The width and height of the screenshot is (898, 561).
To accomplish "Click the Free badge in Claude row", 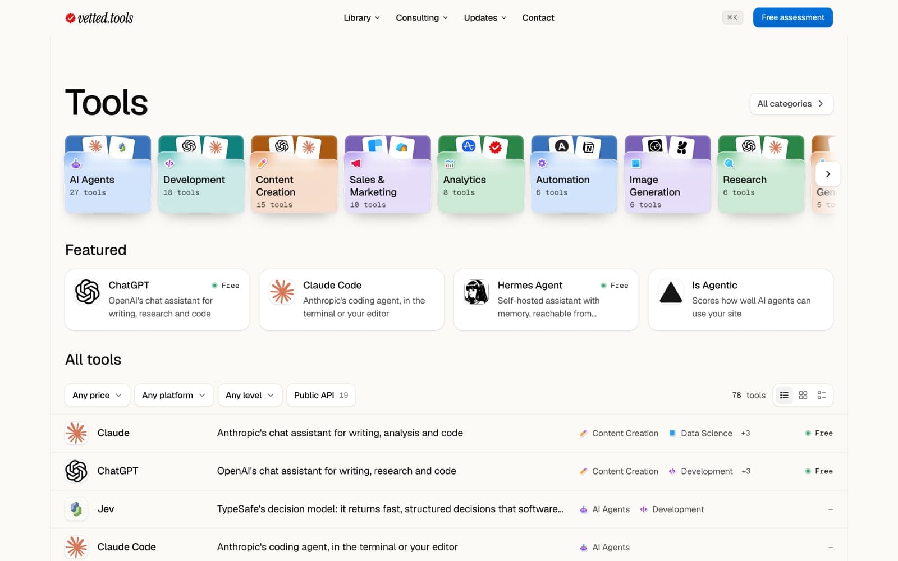I will pos(819,433).
